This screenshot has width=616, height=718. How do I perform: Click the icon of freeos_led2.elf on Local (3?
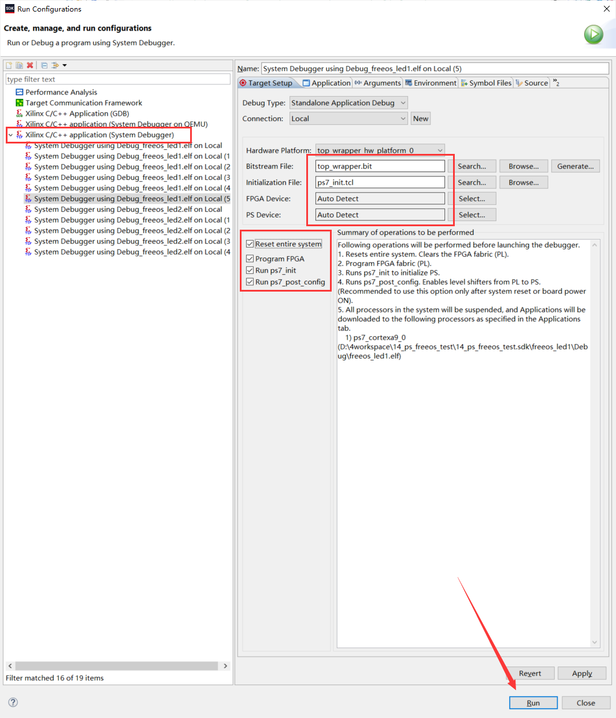pyautogui.click(x=28, y=241)
